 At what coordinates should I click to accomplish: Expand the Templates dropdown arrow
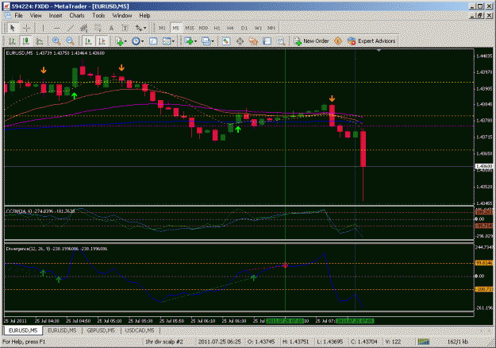pyautogui.click(x=173, y=41)
